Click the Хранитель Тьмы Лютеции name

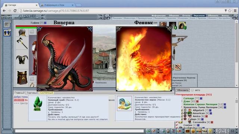pos(200,107)
